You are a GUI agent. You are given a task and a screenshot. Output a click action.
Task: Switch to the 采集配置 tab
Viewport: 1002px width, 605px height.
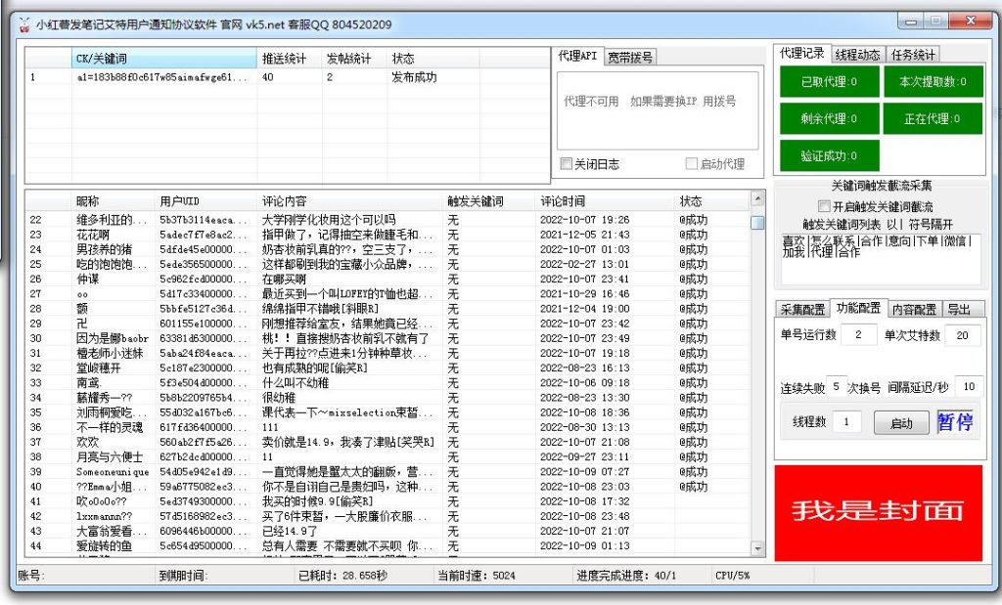click(x=802, y=310)
